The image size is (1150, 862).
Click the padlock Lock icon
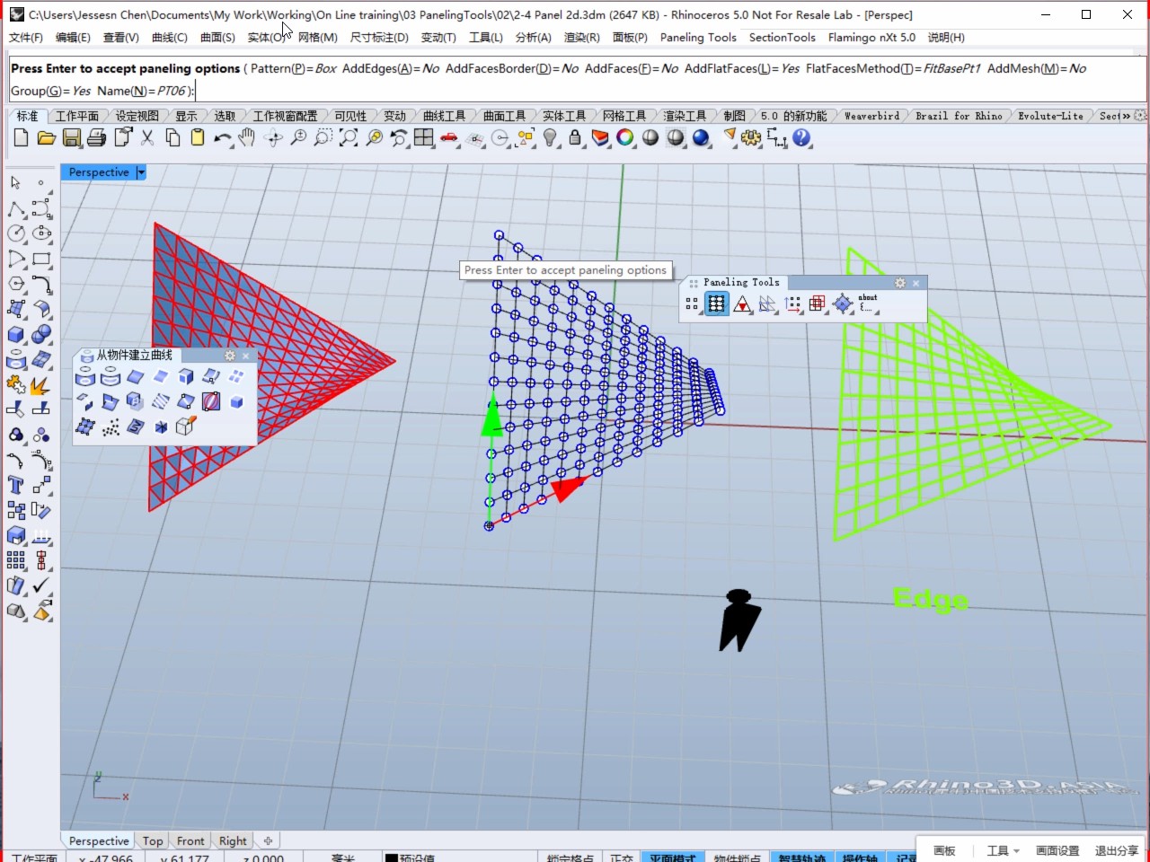tap(576, 137)
